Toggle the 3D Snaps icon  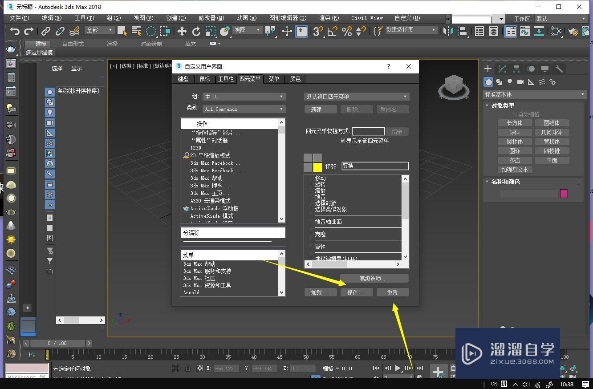pyautogui.click(x=318, y=31)
